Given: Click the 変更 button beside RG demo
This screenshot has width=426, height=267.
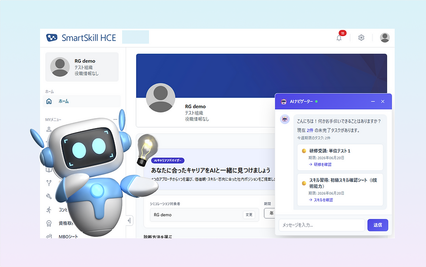Looking at the screenshot, I should tap(249, 214).
